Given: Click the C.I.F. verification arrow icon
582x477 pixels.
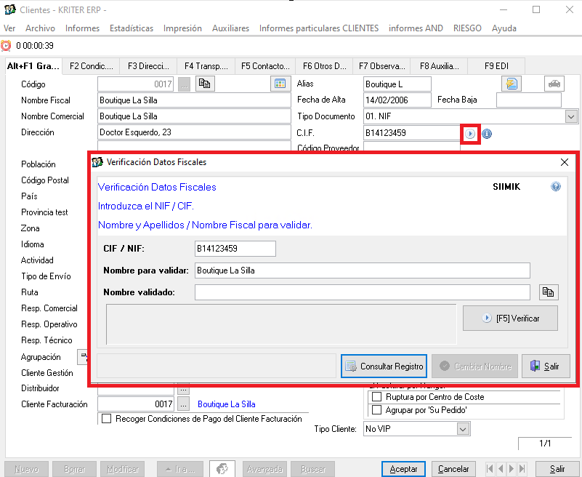Looking at the screenshot, I should tap(471, 134).
